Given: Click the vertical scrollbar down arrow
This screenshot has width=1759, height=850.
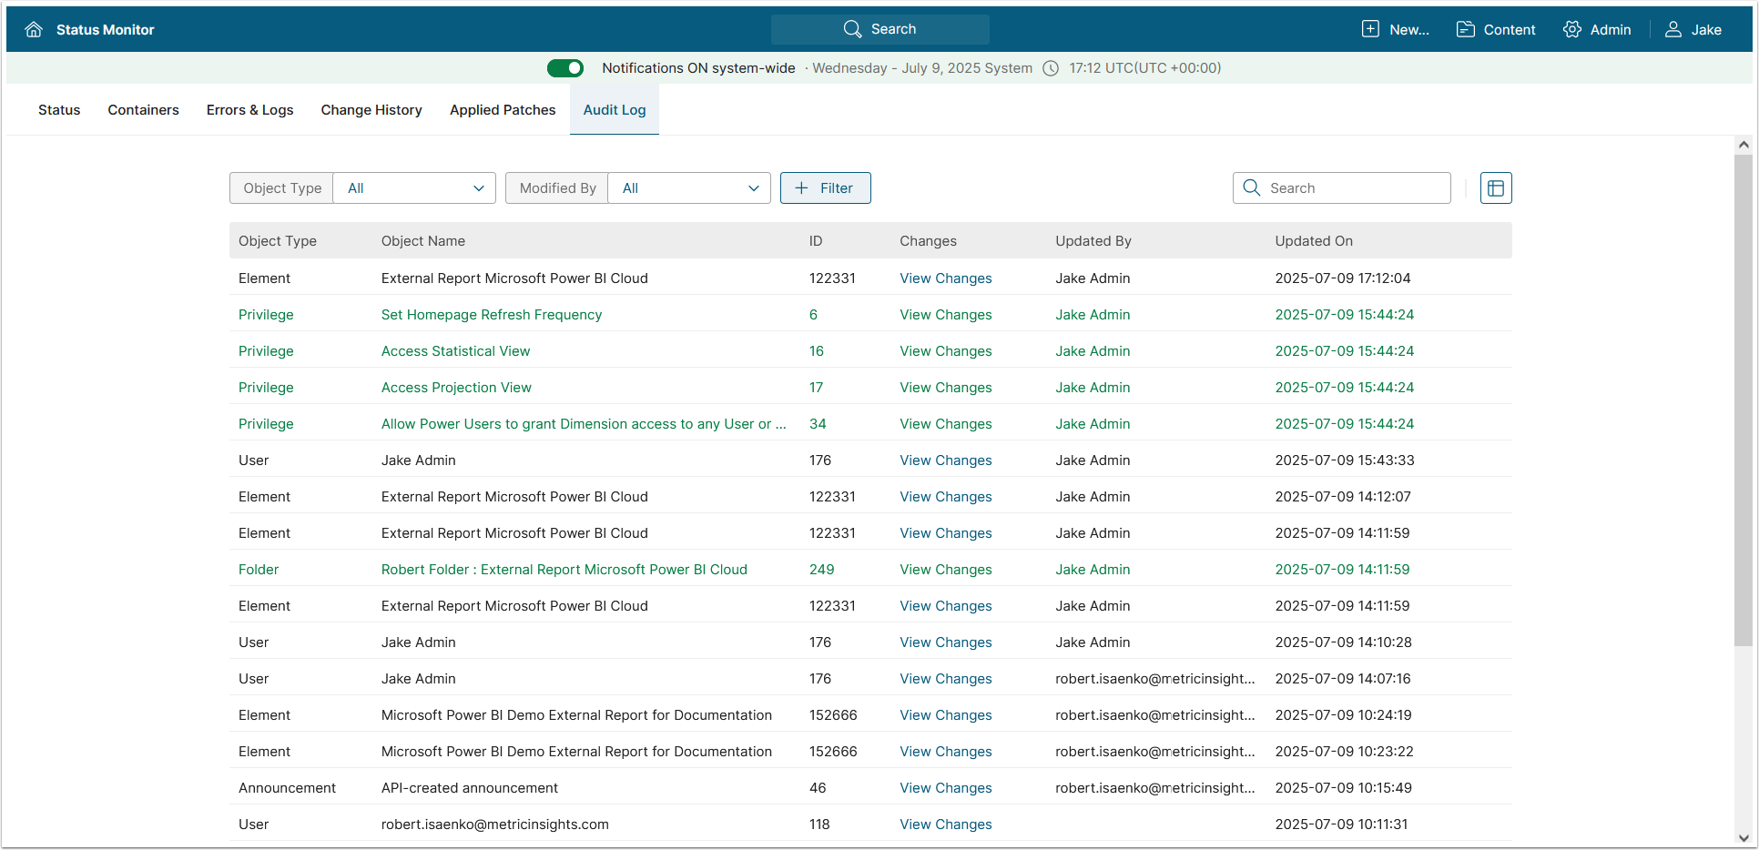Looking at the screenshot, I should click(x=1743, y=838).
